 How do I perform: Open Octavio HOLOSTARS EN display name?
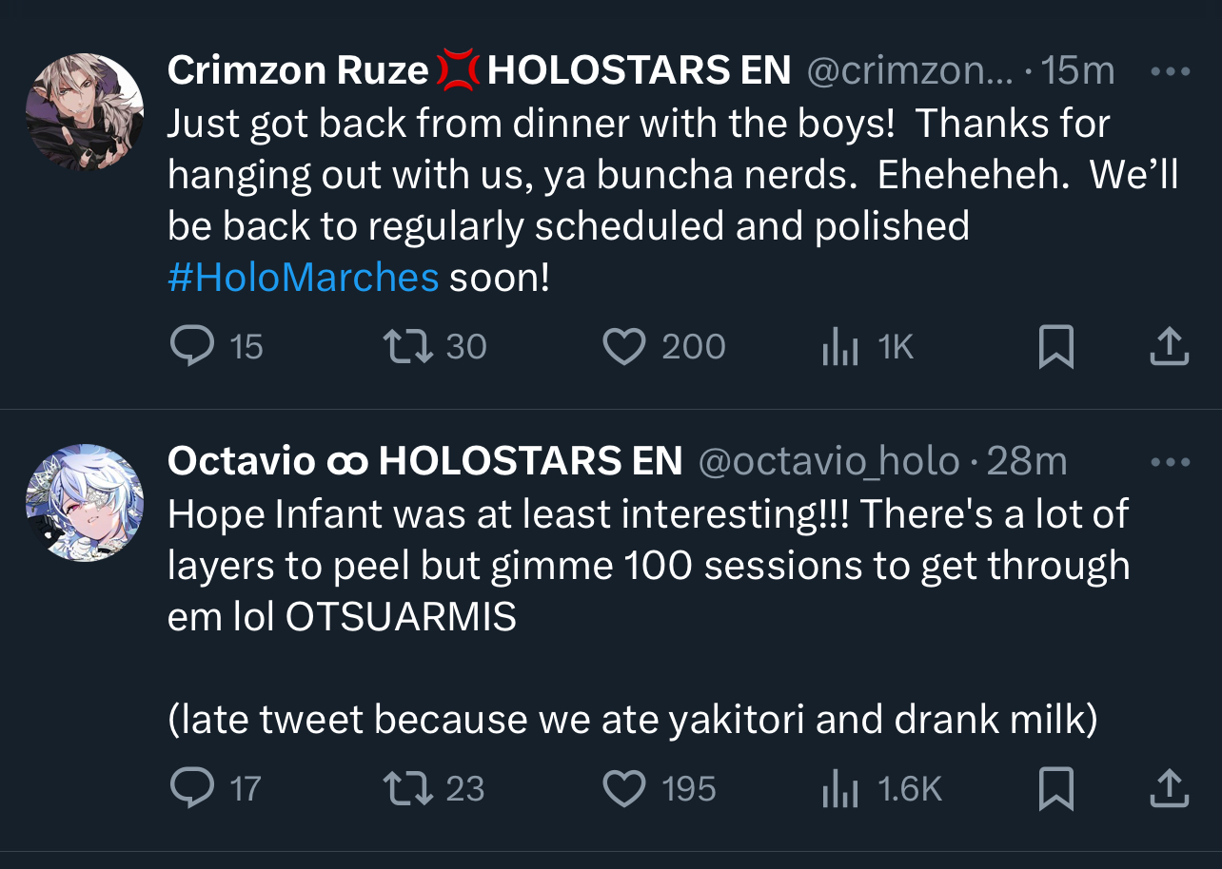pyautogui.click(x=424, y=462)
